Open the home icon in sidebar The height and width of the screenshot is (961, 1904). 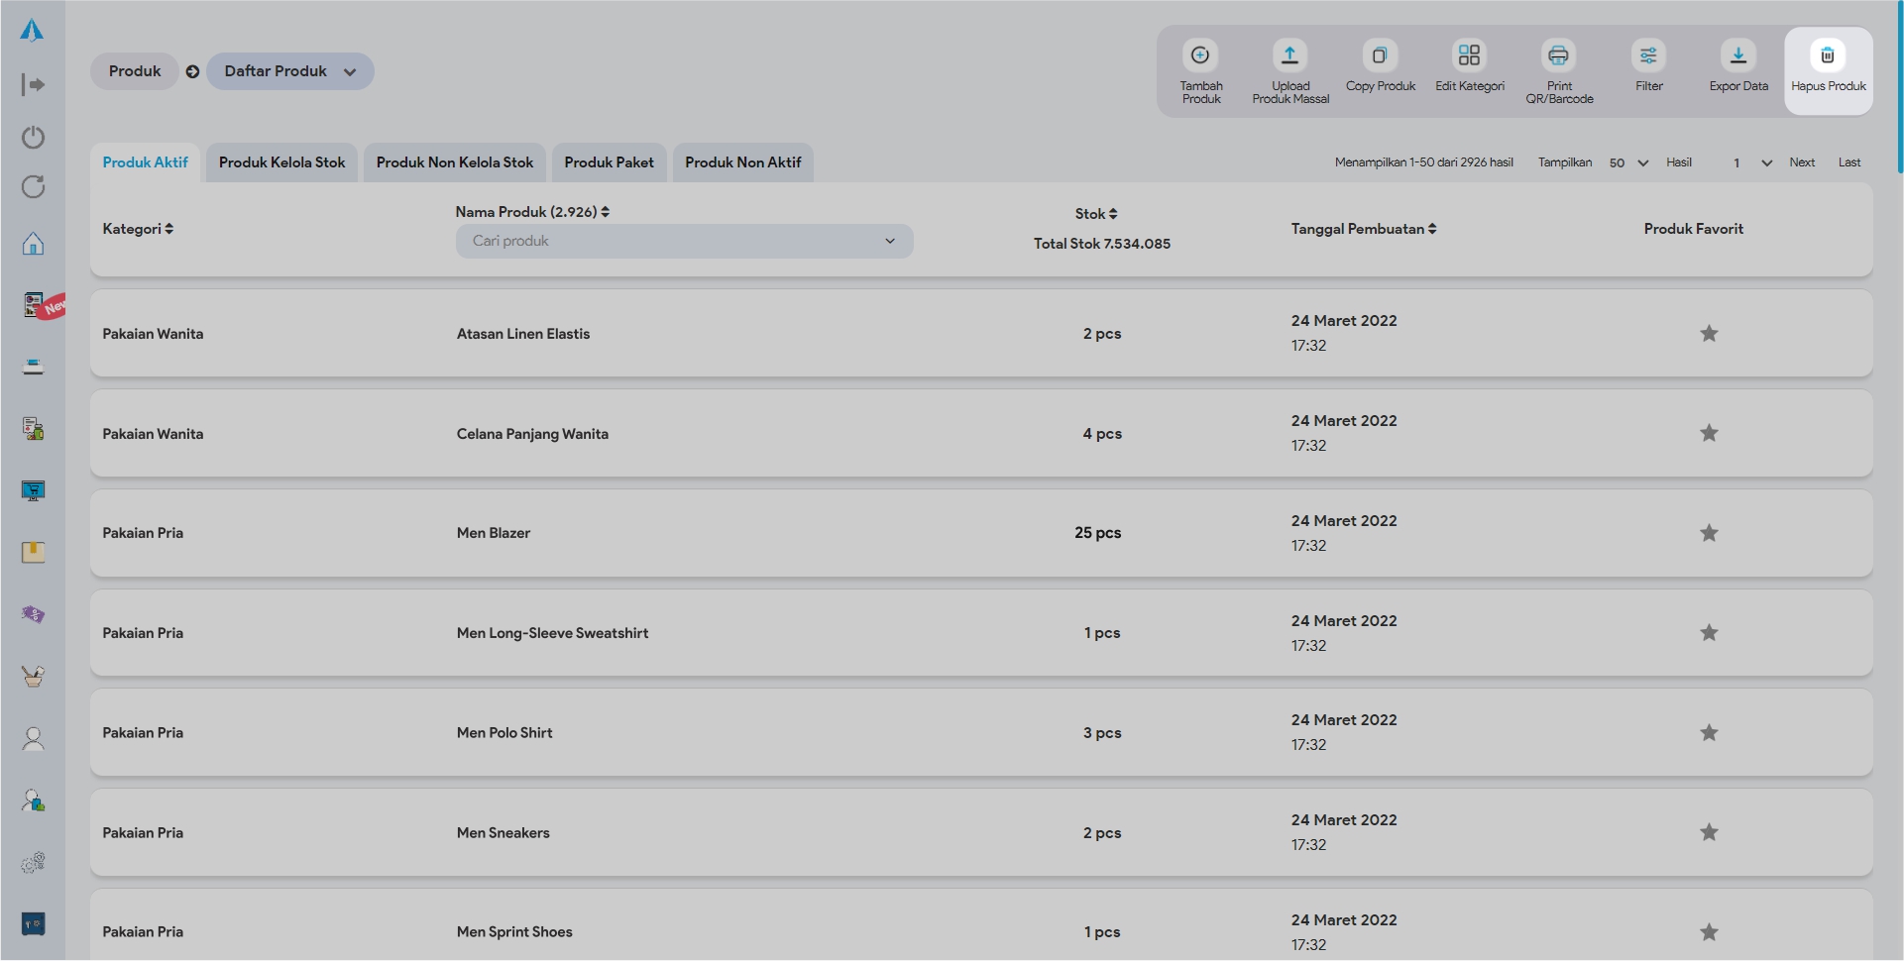click(33, 244)
